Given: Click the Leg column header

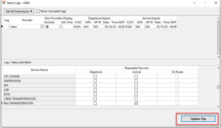Looking at the screenshot, I should (7, 20).
